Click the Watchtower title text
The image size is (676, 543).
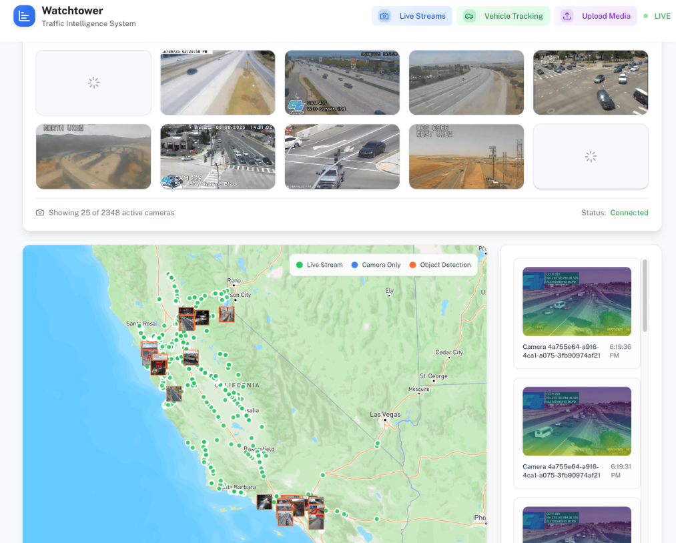73,11
